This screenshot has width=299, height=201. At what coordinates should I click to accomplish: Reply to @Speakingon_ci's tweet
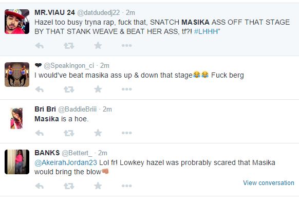point(40,89)
